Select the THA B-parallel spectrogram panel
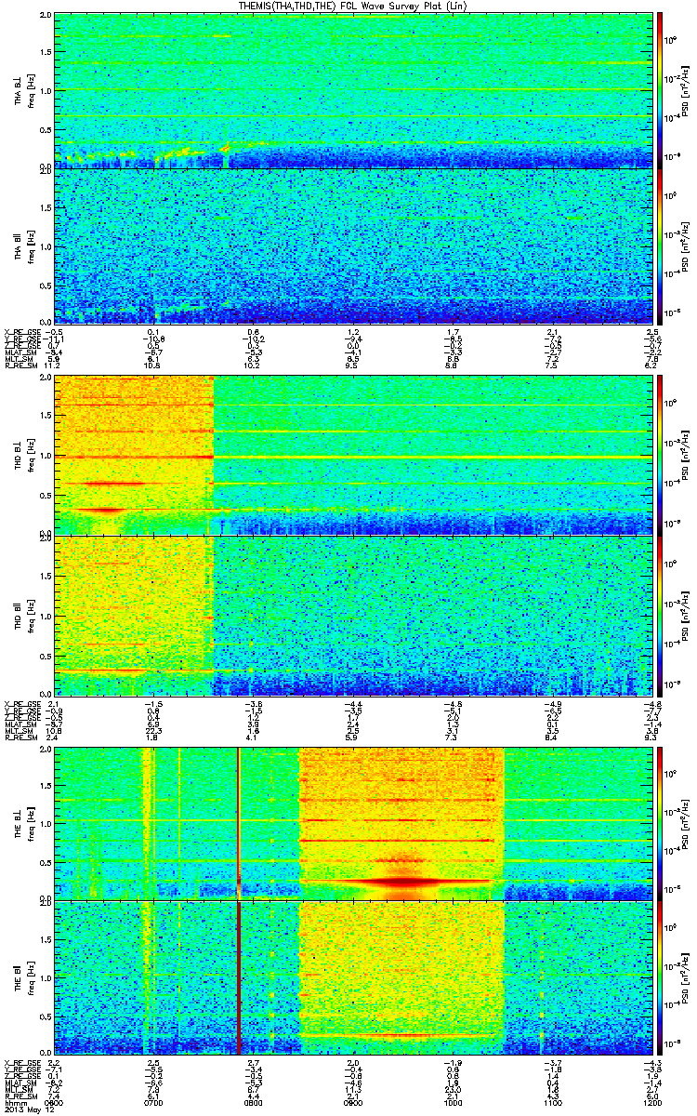This screenshot has width=697, height=1116. [352, 245]
